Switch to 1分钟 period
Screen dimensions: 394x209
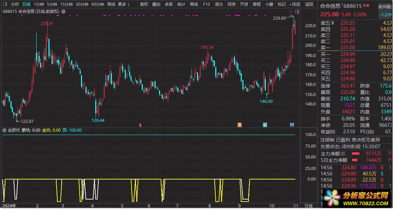pyautogui.click(x=39, y=4)
